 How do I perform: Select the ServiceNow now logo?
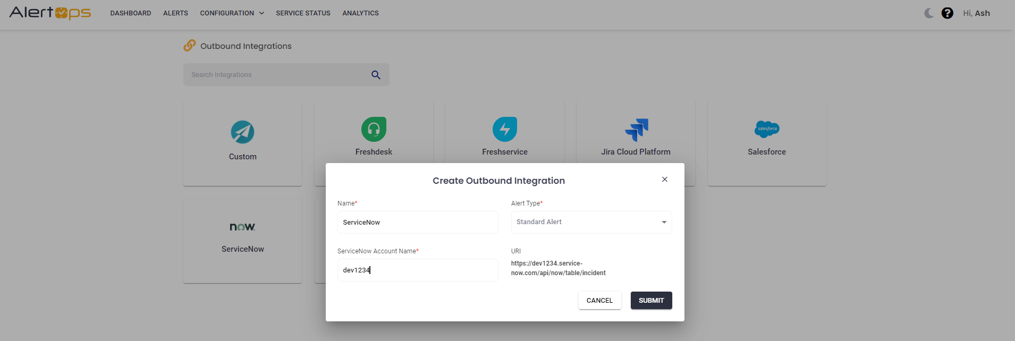coord(242,227)
